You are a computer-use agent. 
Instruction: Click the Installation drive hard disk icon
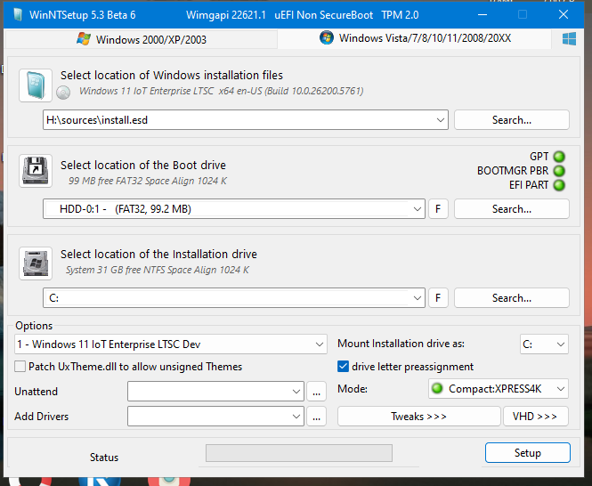click(x=36, y=263)
